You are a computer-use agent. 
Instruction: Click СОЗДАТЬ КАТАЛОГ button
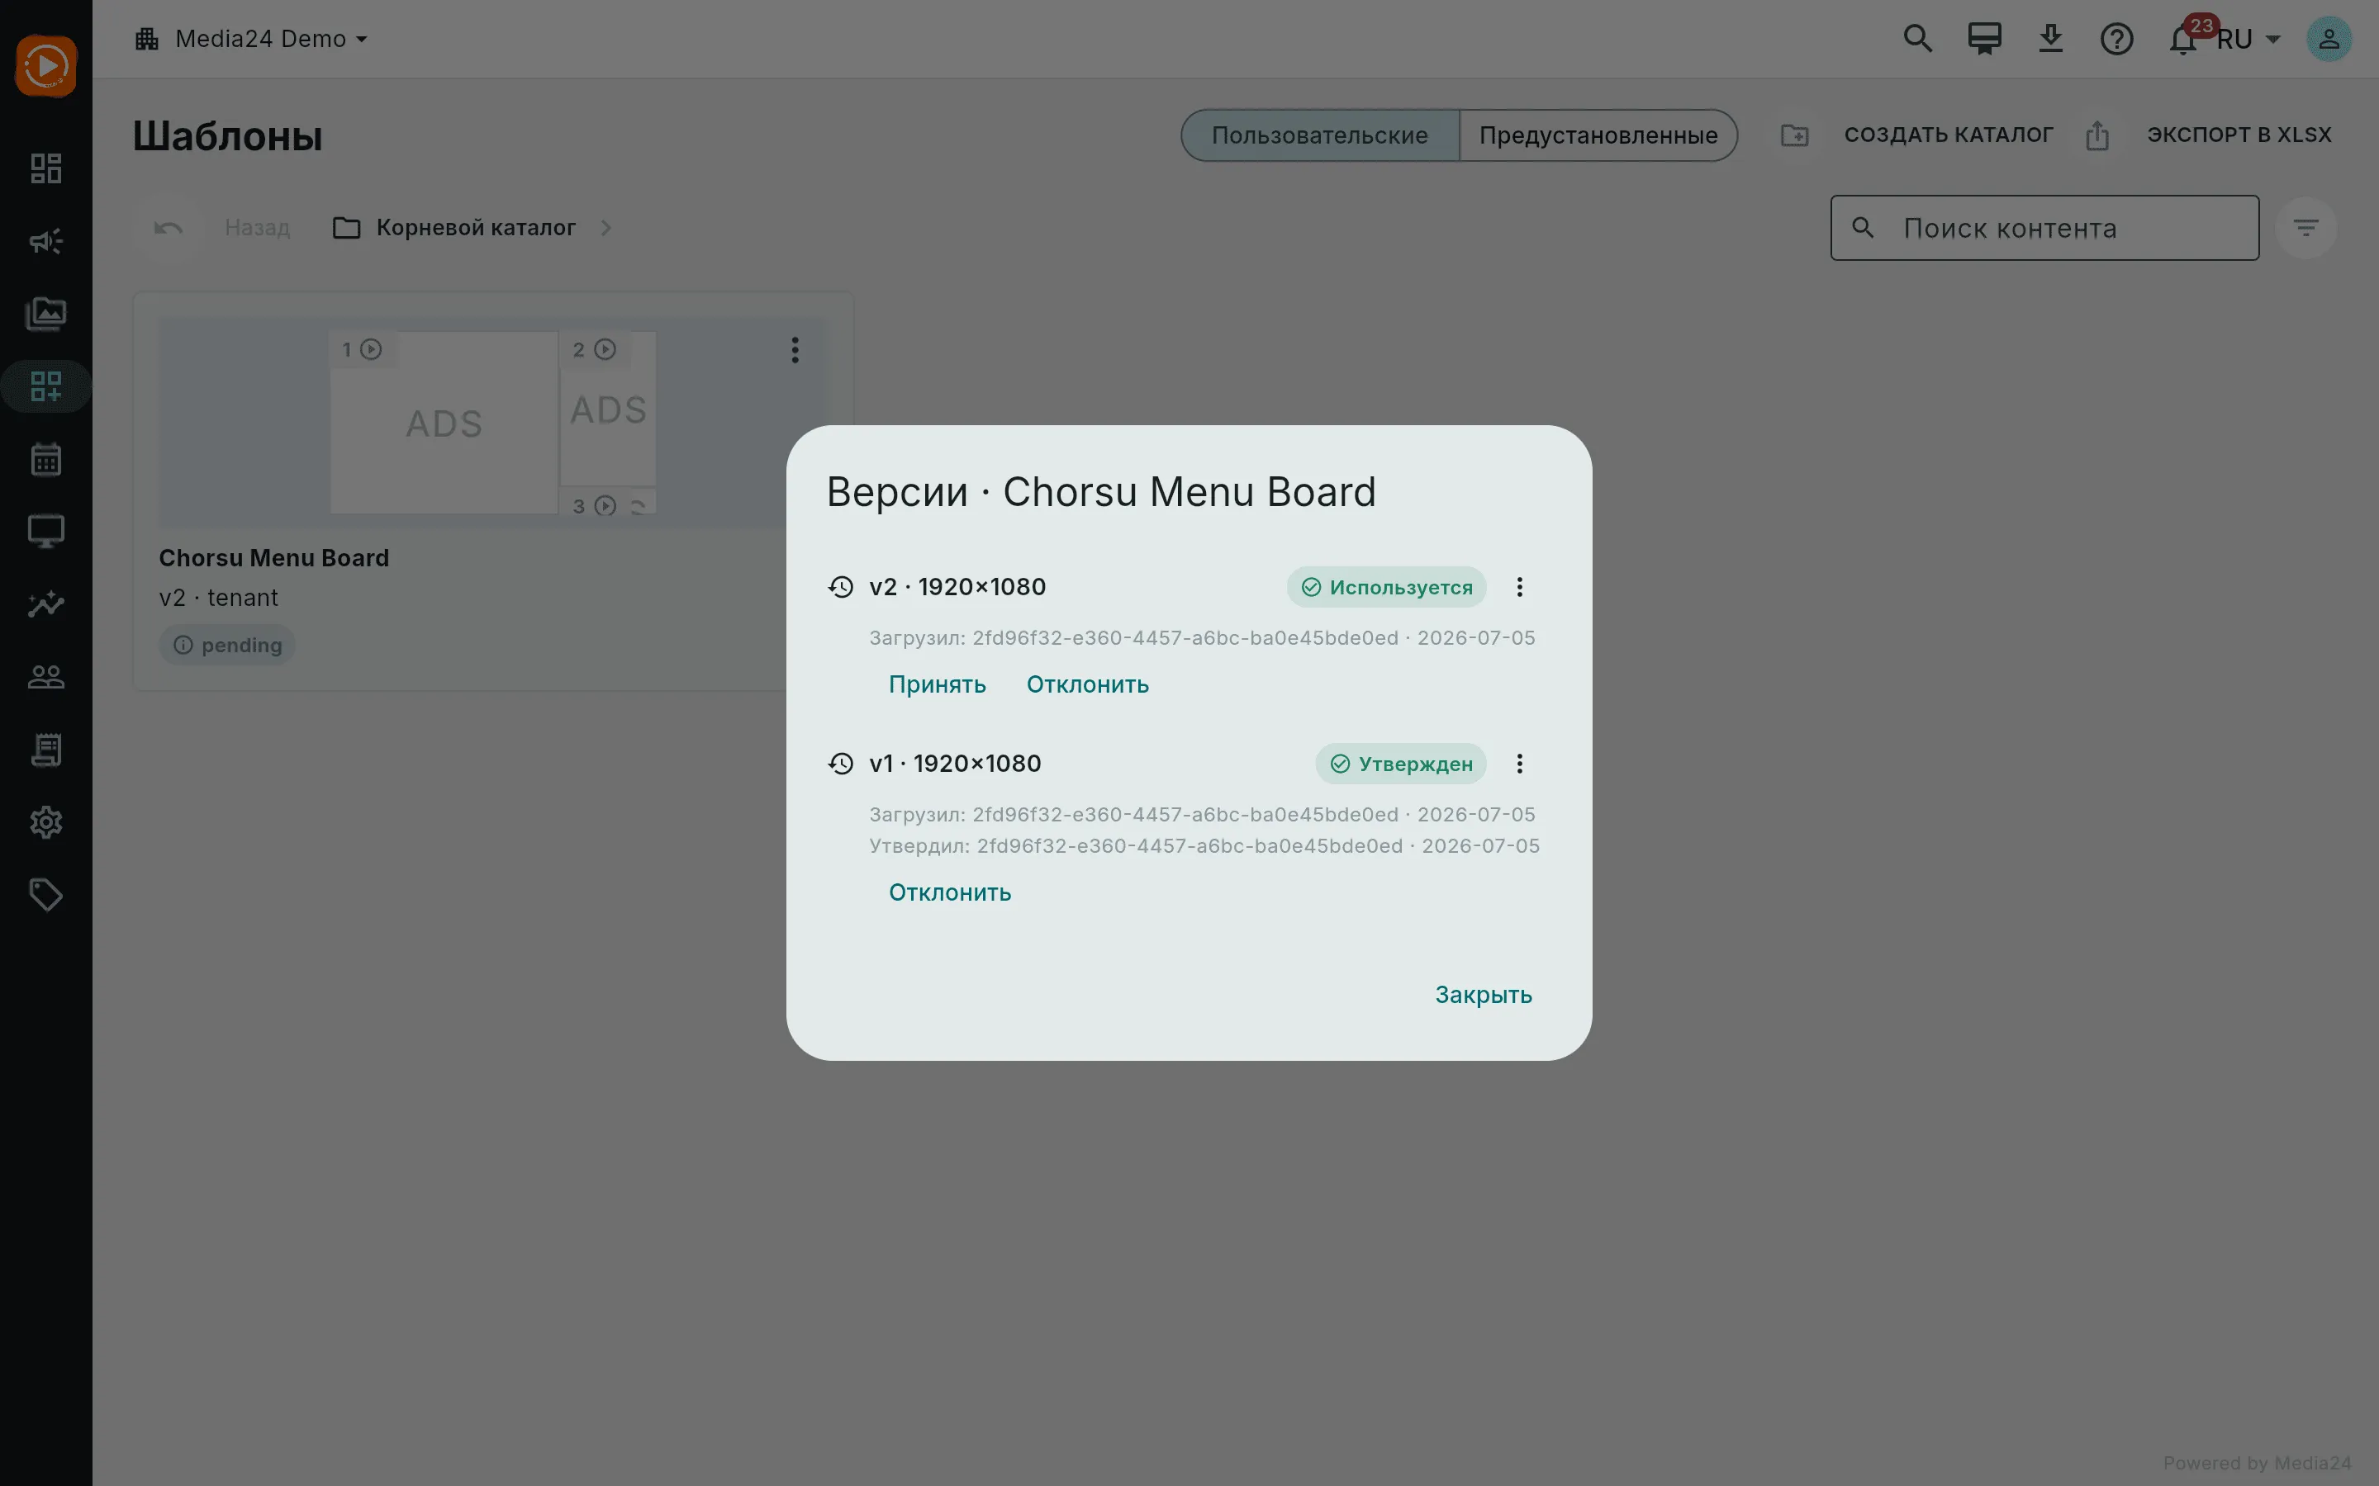pyautogui.click(x=1949, y=135)
